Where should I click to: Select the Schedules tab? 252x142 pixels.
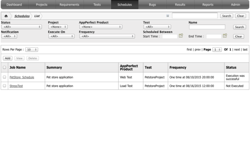124,5
